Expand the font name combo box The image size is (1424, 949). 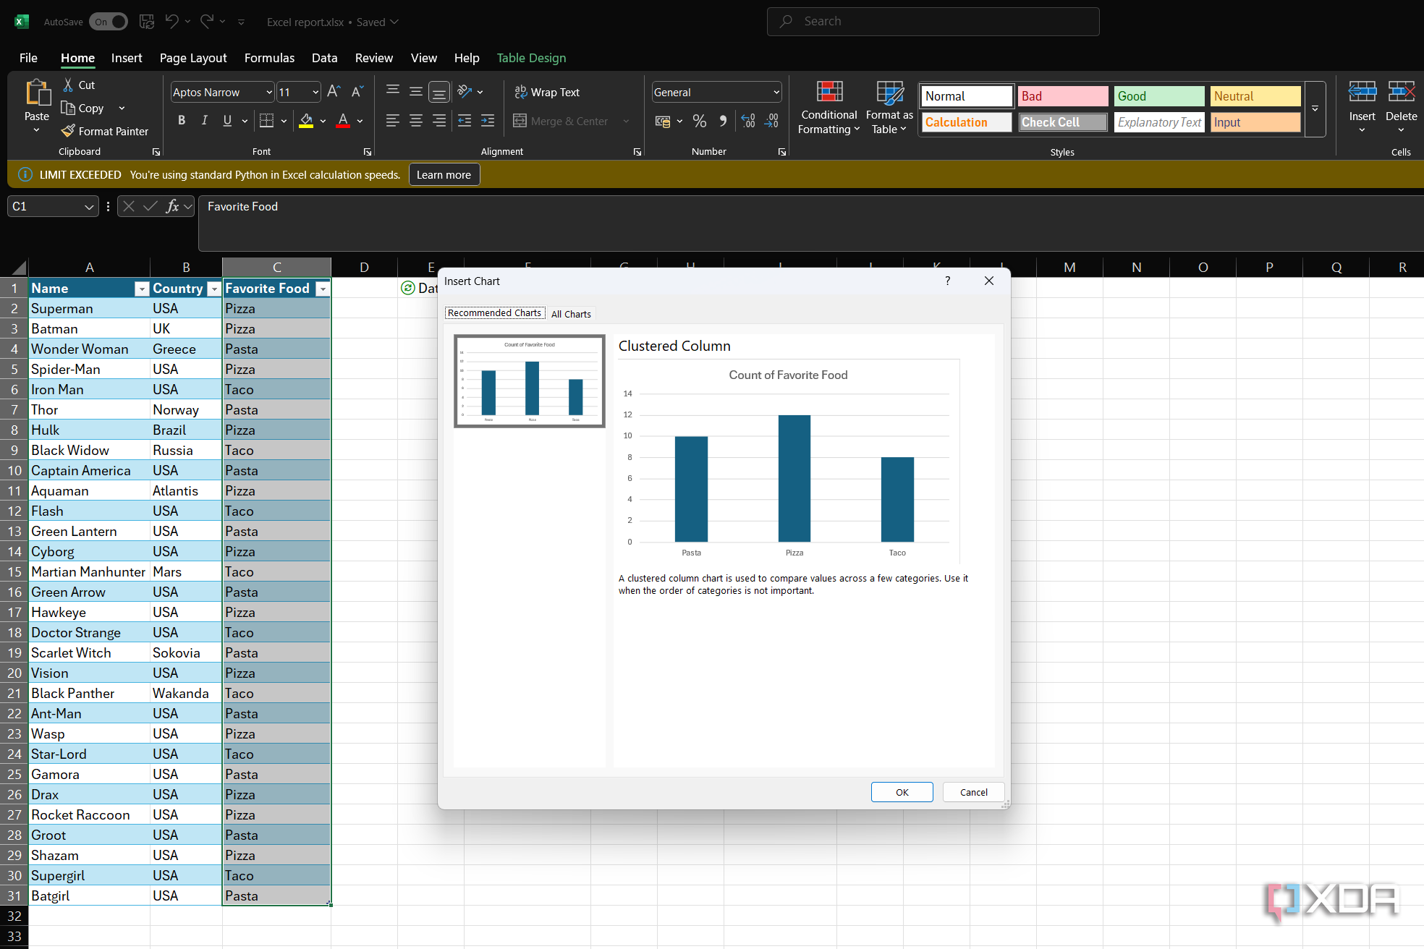point(269,92)
